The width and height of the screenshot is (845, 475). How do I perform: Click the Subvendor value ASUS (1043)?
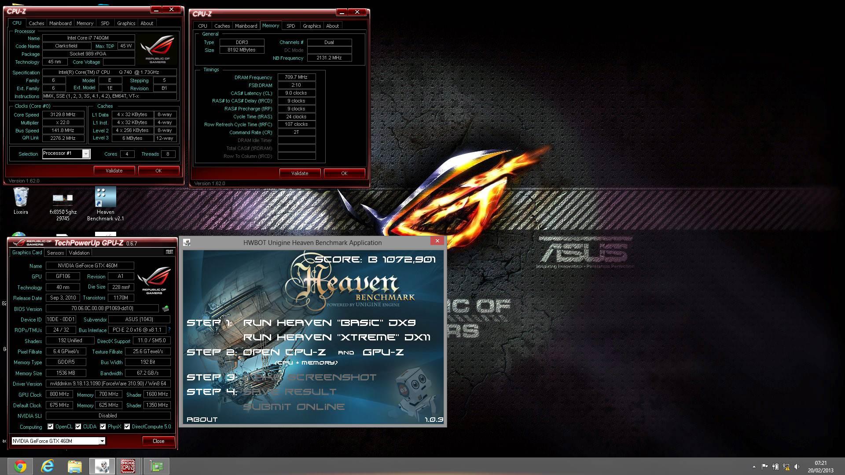[139, 319]
